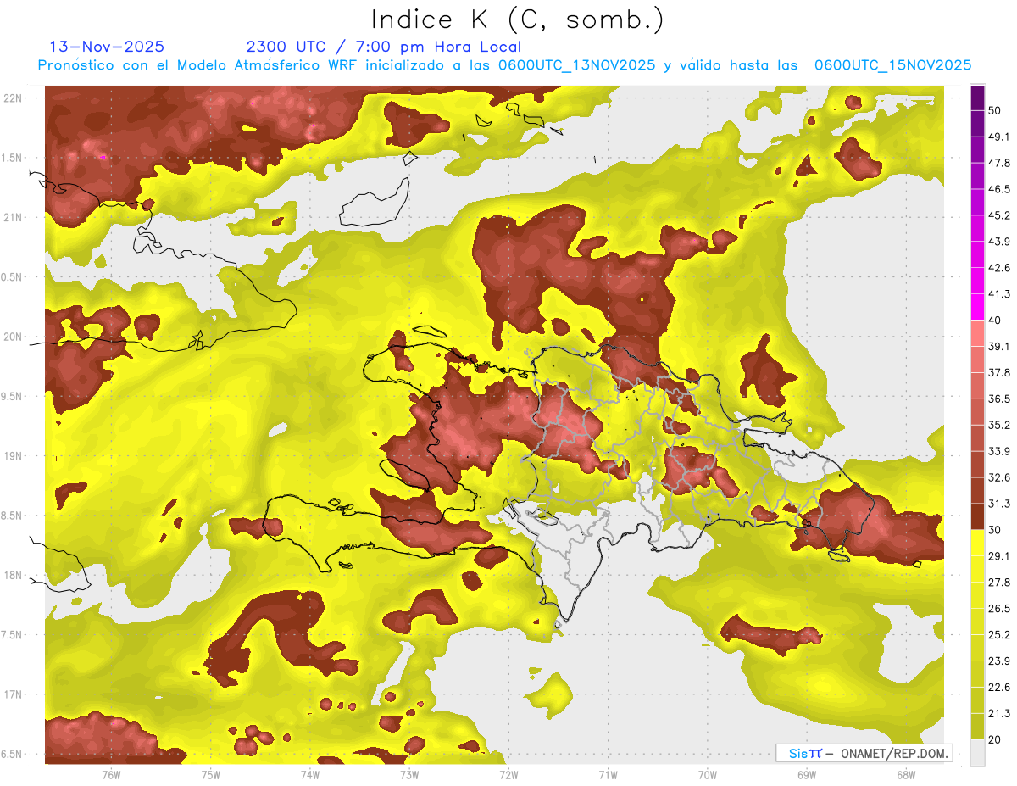Click the "72W" longitude label
The width and height of the screenshot is (1017, 786).
508,775
